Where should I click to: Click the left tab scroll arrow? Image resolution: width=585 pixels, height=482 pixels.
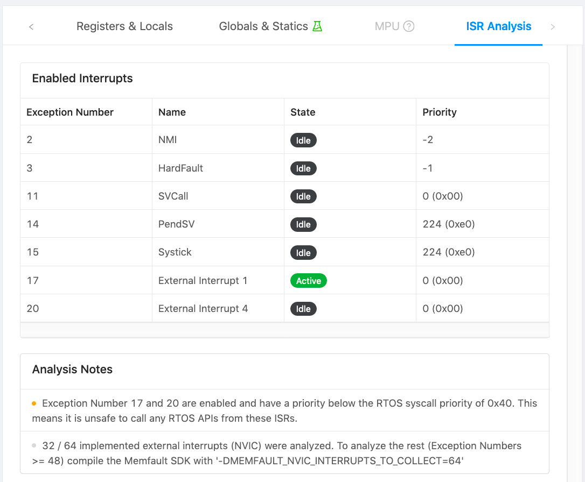coord(31,26)
